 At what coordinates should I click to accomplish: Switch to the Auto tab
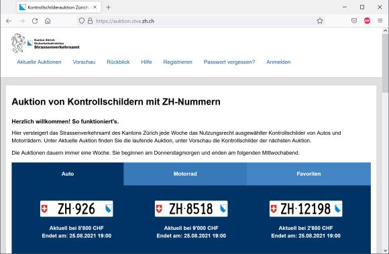coord(68,174)
